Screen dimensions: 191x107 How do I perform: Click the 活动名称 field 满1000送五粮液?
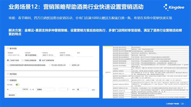(x=32, y=55)
